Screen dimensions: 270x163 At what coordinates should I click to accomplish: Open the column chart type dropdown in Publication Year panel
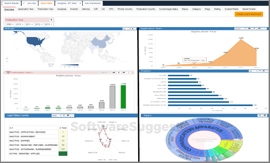point(105,73)
